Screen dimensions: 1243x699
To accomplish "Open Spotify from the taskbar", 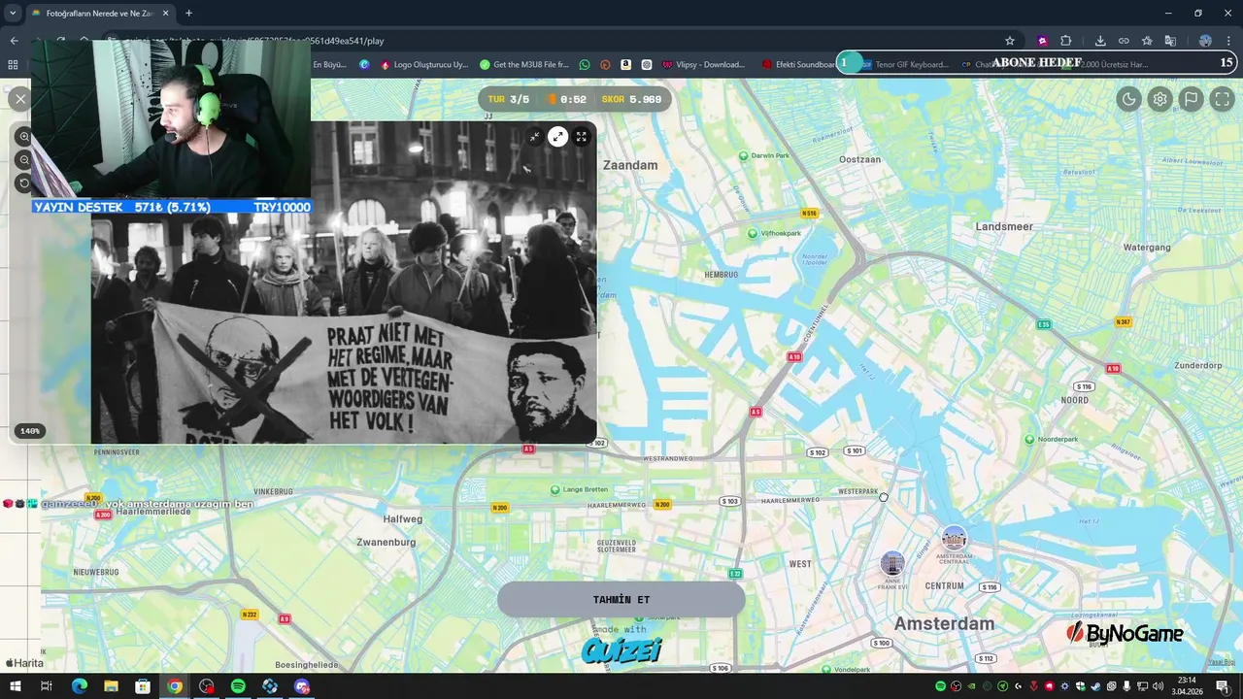I will [238, 686].
